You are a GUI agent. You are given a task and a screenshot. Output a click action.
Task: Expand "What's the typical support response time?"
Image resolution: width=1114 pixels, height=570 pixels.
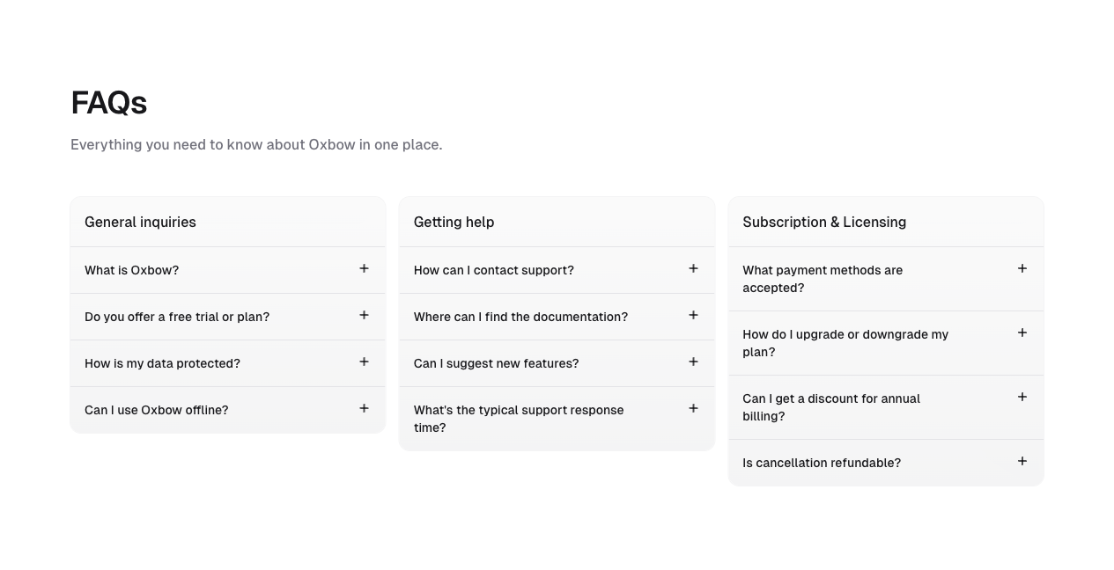[x=519, y=419]
